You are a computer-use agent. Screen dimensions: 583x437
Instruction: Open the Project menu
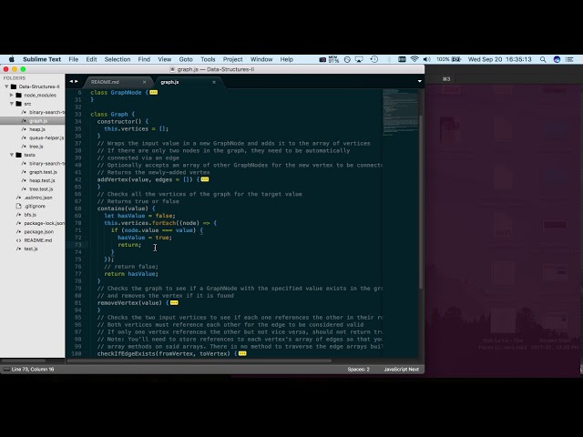pos(232,59)
